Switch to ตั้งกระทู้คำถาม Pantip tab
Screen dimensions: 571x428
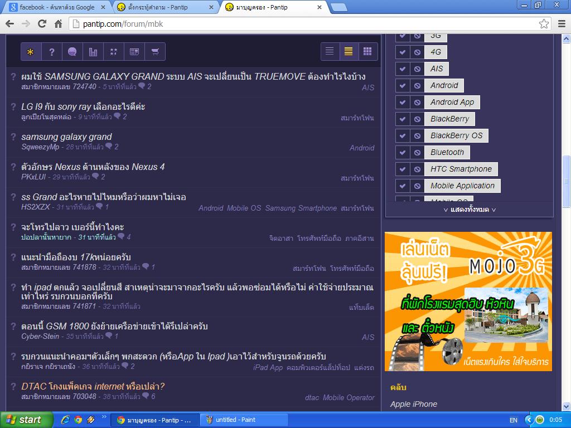(x=166, y=7)
